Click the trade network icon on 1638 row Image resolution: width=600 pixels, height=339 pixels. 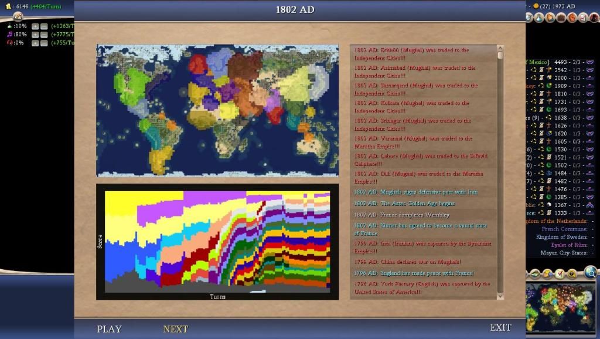coord(548,118)
